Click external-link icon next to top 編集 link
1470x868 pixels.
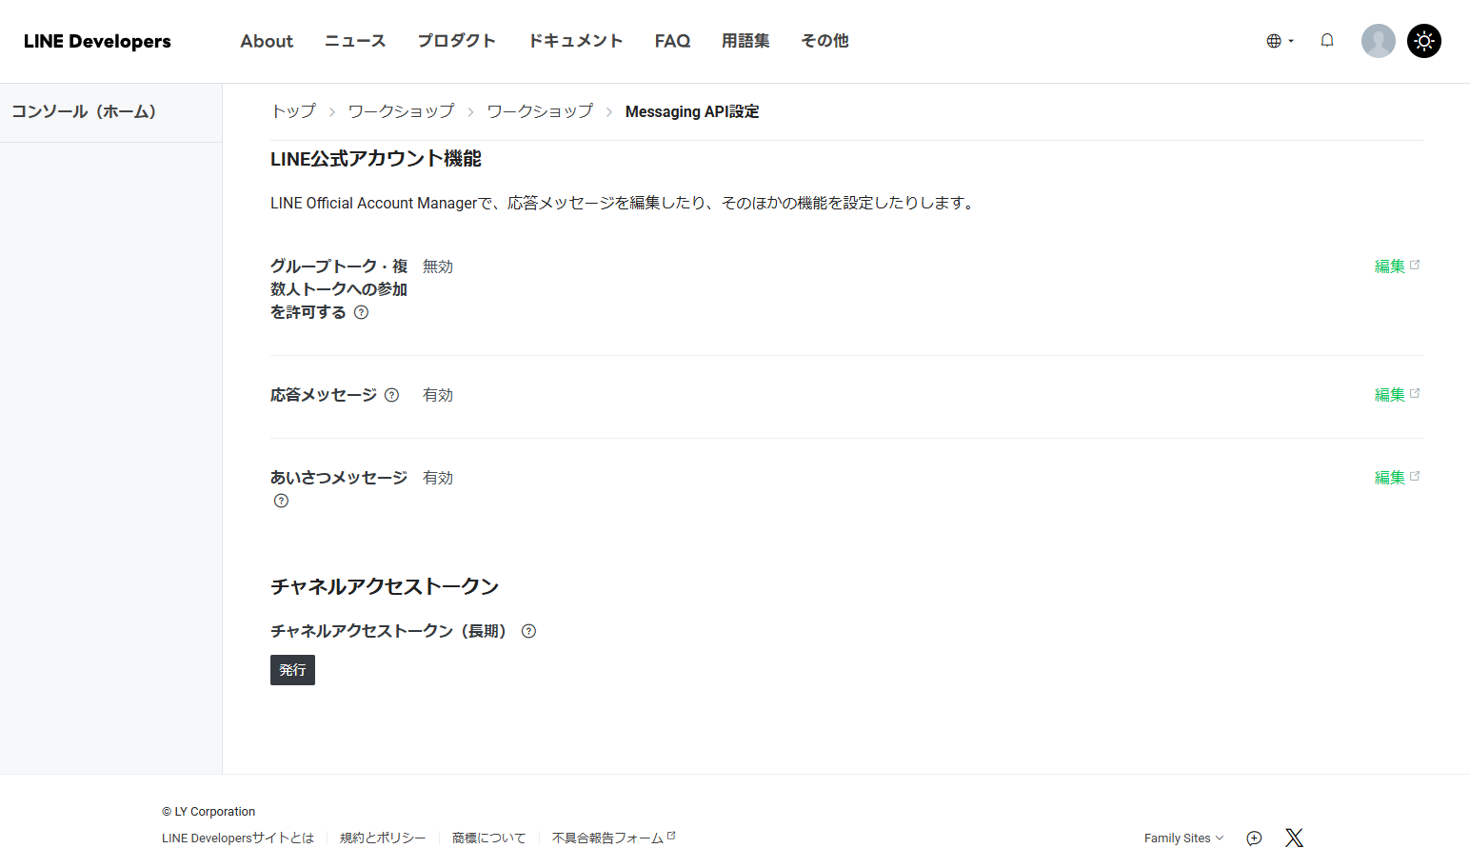[1416, 264]
